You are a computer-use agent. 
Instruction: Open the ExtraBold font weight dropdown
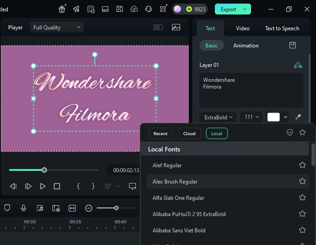point(218,117)
